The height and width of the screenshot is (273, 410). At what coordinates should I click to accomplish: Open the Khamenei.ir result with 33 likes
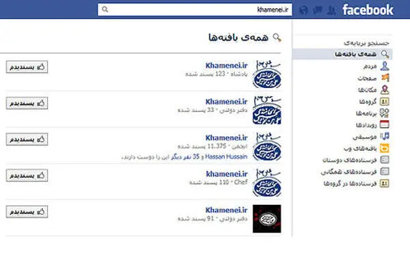pos(226,102)
